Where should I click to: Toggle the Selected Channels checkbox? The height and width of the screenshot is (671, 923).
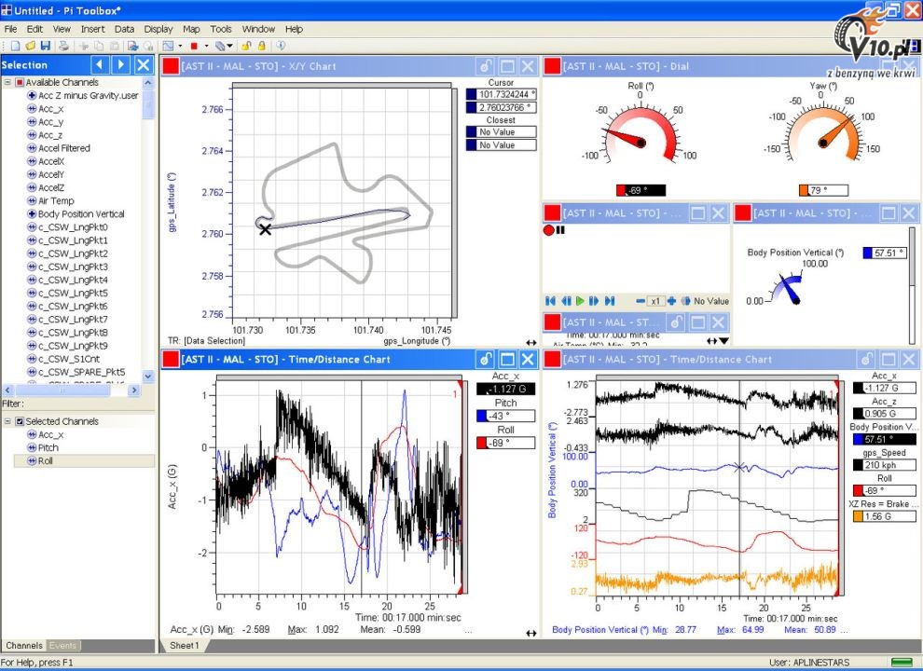[20, 421]
